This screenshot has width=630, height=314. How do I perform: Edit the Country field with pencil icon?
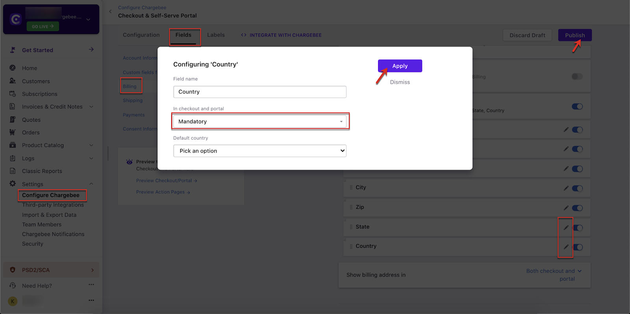tap(566, 247)
